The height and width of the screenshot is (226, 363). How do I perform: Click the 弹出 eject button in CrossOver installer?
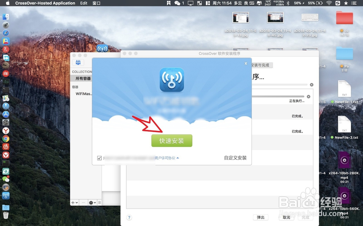(261, 217)
